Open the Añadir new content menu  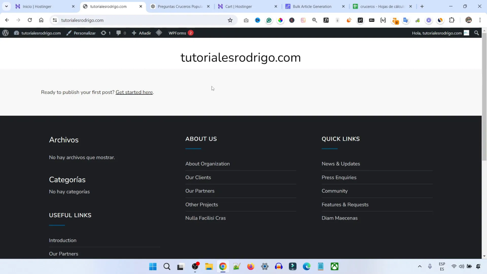click(142, 33)
